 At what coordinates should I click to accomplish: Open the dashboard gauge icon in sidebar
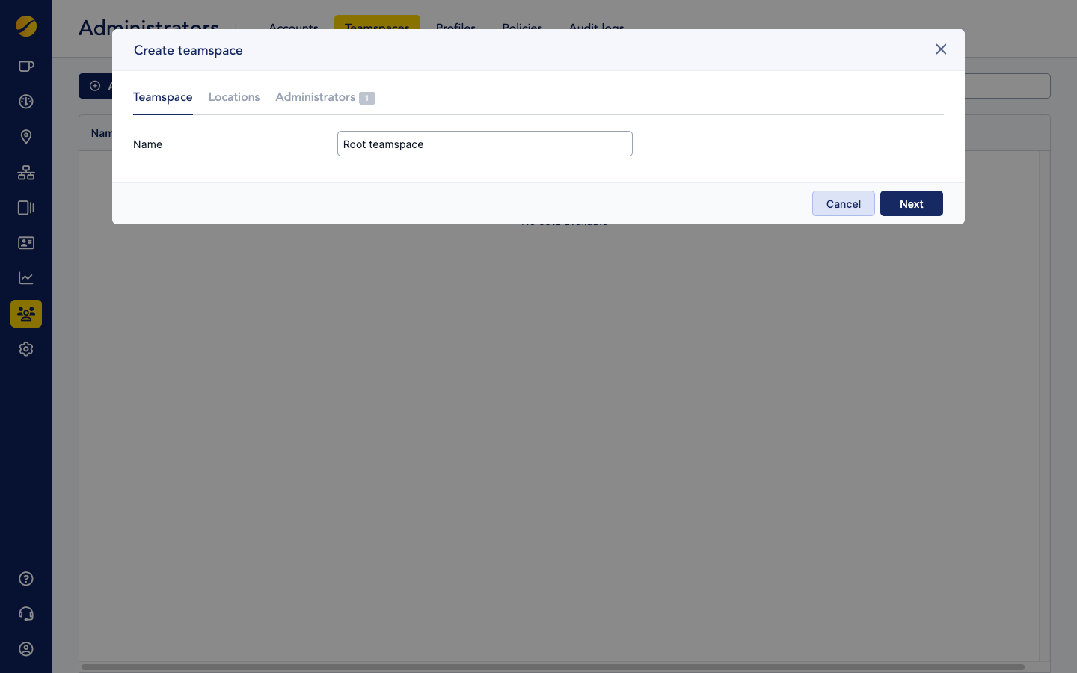pos(26,101)
